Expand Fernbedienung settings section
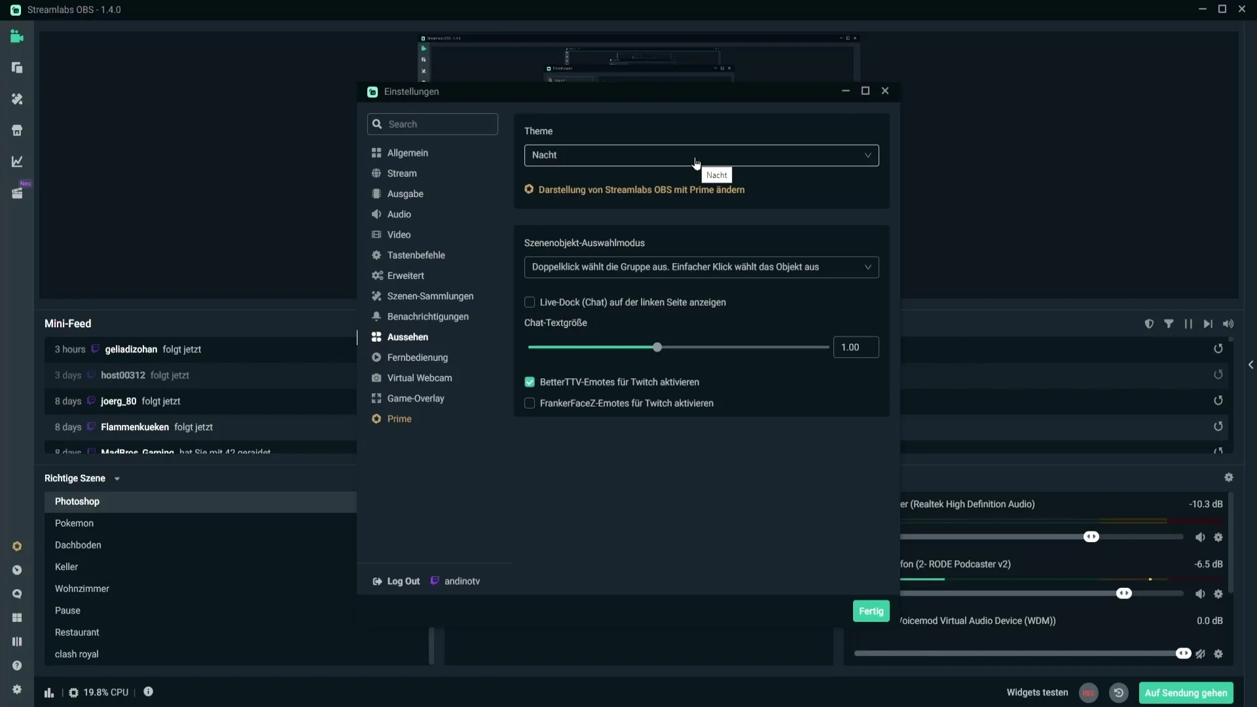 pyautogui.click(x=418, y=357)
